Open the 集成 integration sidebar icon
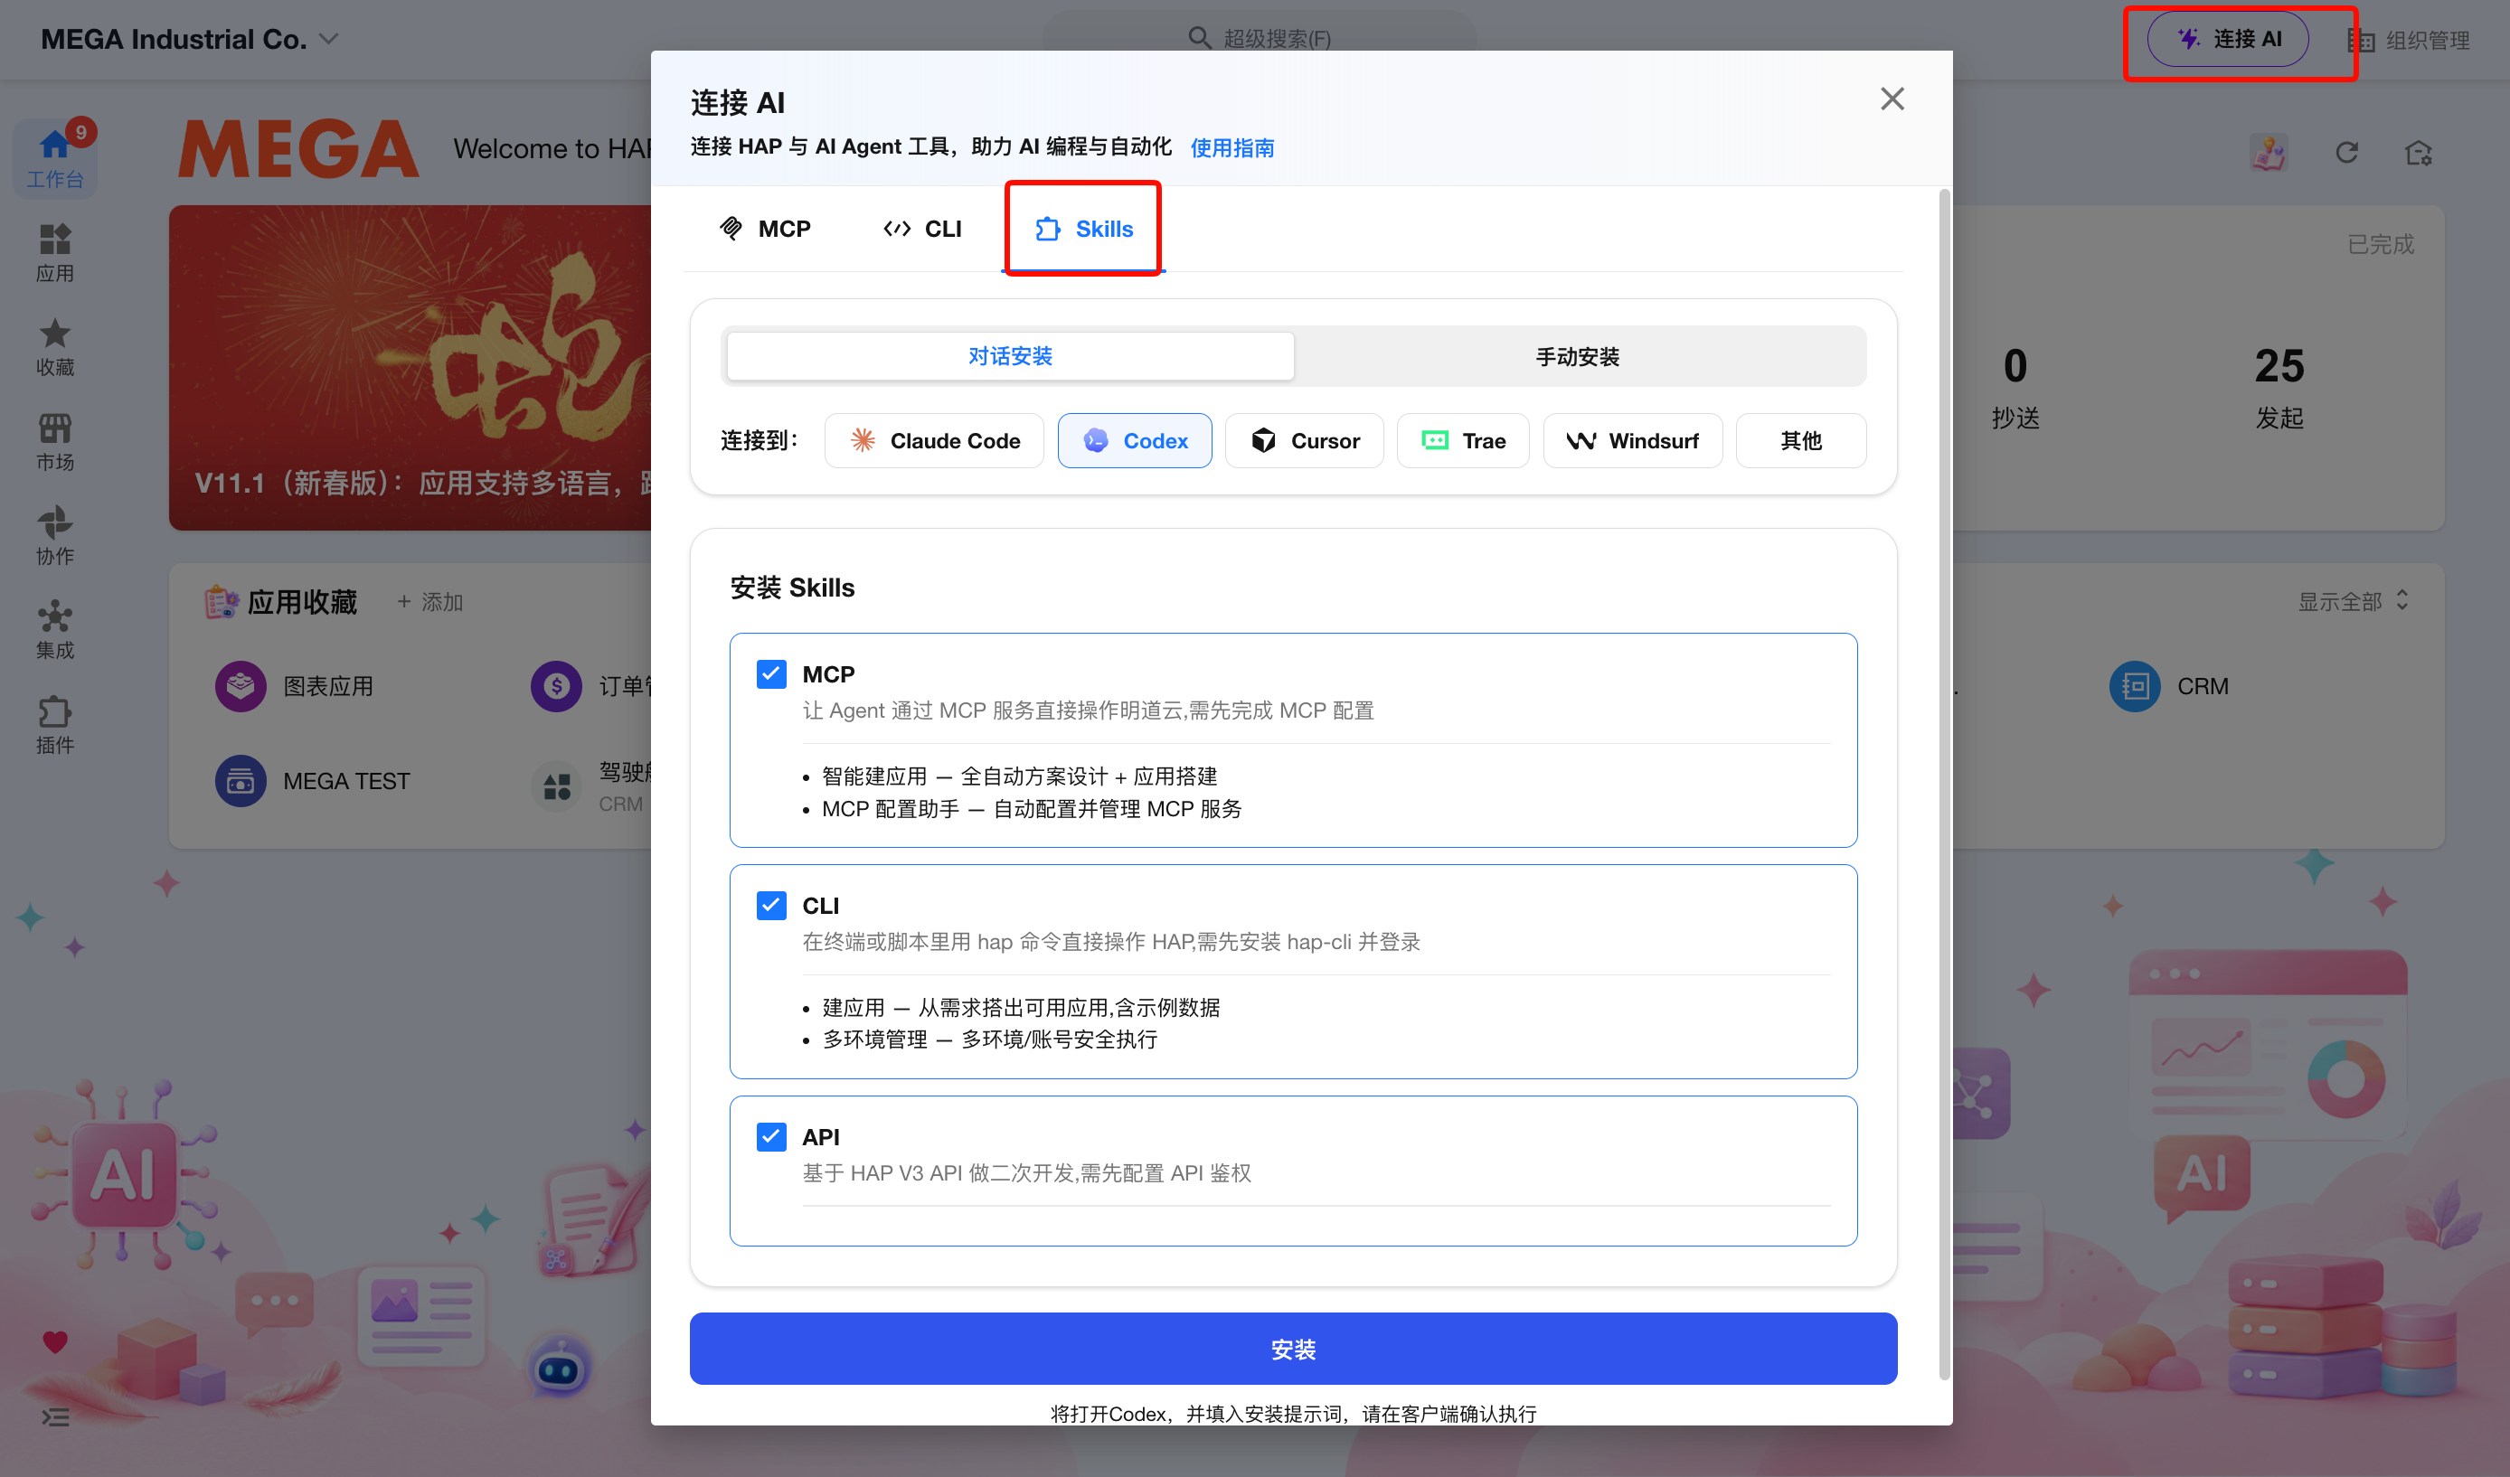This screenshot has width=2510, height=1477. tap(55, 629)
